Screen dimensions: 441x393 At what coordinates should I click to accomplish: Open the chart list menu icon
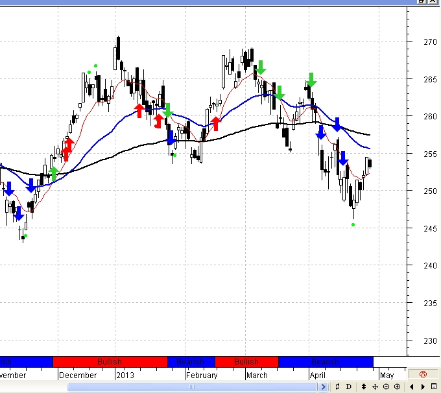434,387
